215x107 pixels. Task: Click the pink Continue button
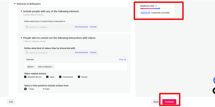point(169,102)
